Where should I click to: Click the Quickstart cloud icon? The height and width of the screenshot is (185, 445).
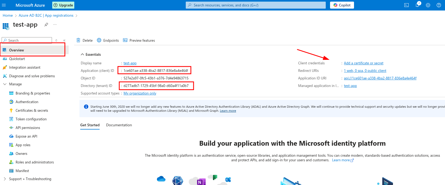(x=5, y=59)
